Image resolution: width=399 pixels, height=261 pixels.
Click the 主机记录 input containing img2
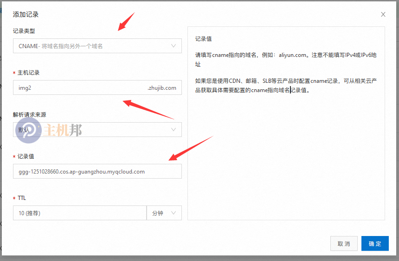point(97,88)
